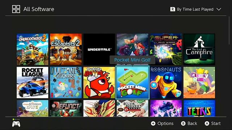Select the purple lightning game tile
This screenshot has width=232, height=130.
tap(166, 108)
